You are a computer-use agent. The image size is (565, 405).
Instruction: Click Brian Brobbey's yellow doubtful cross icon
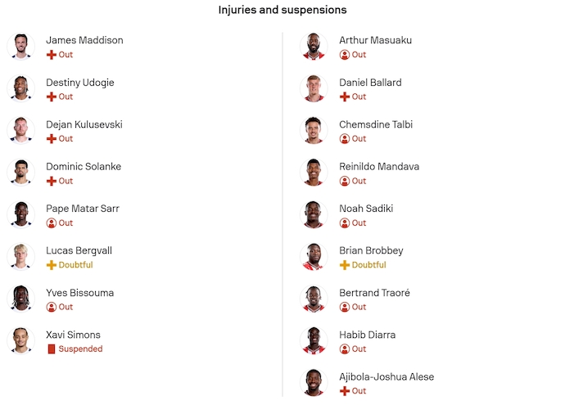[344, 265]
